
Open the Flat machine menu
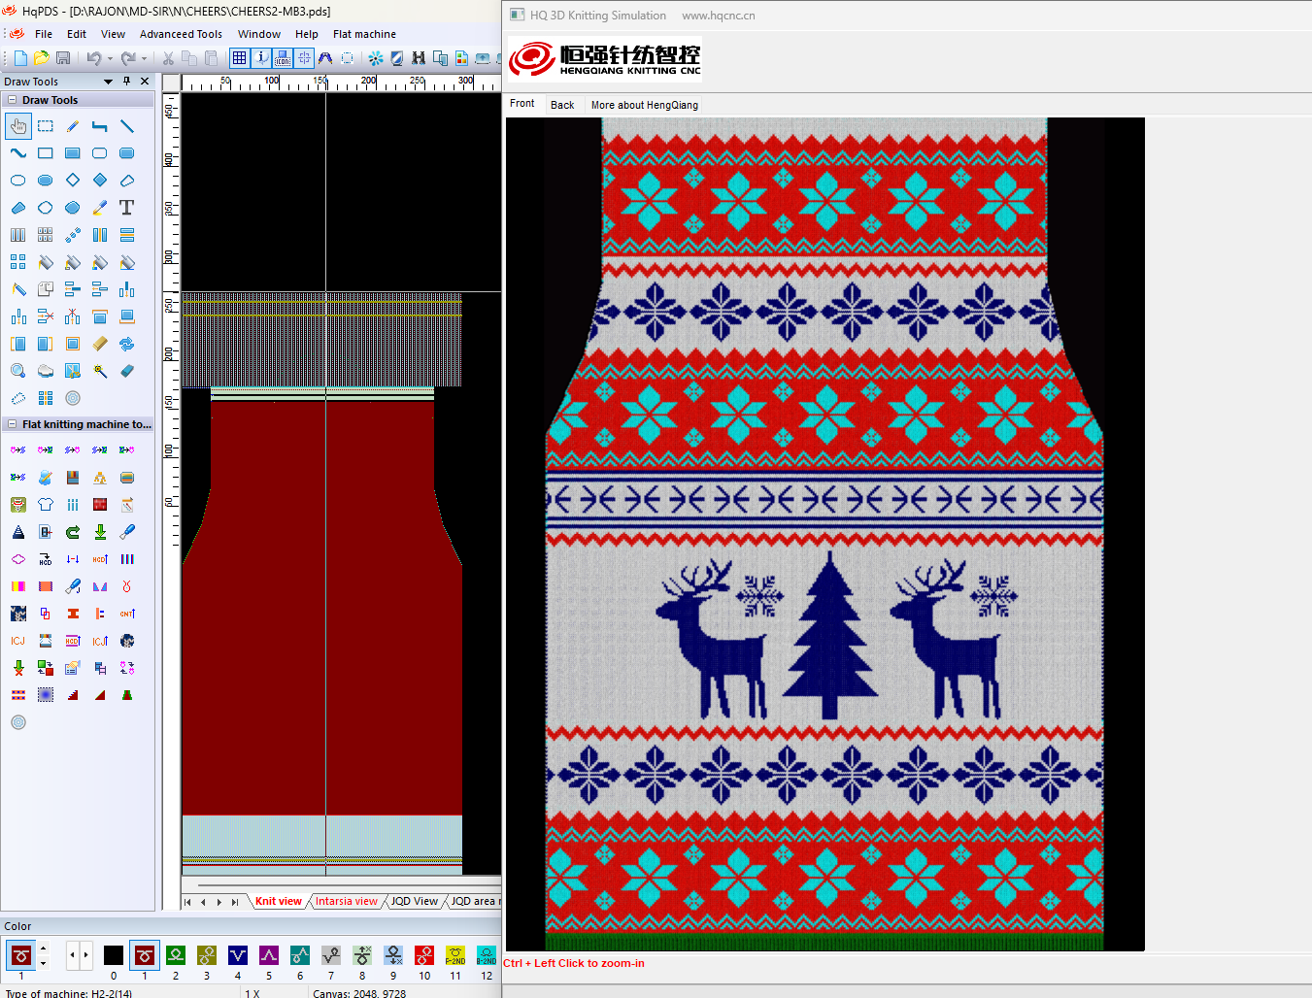click(364, 34)
